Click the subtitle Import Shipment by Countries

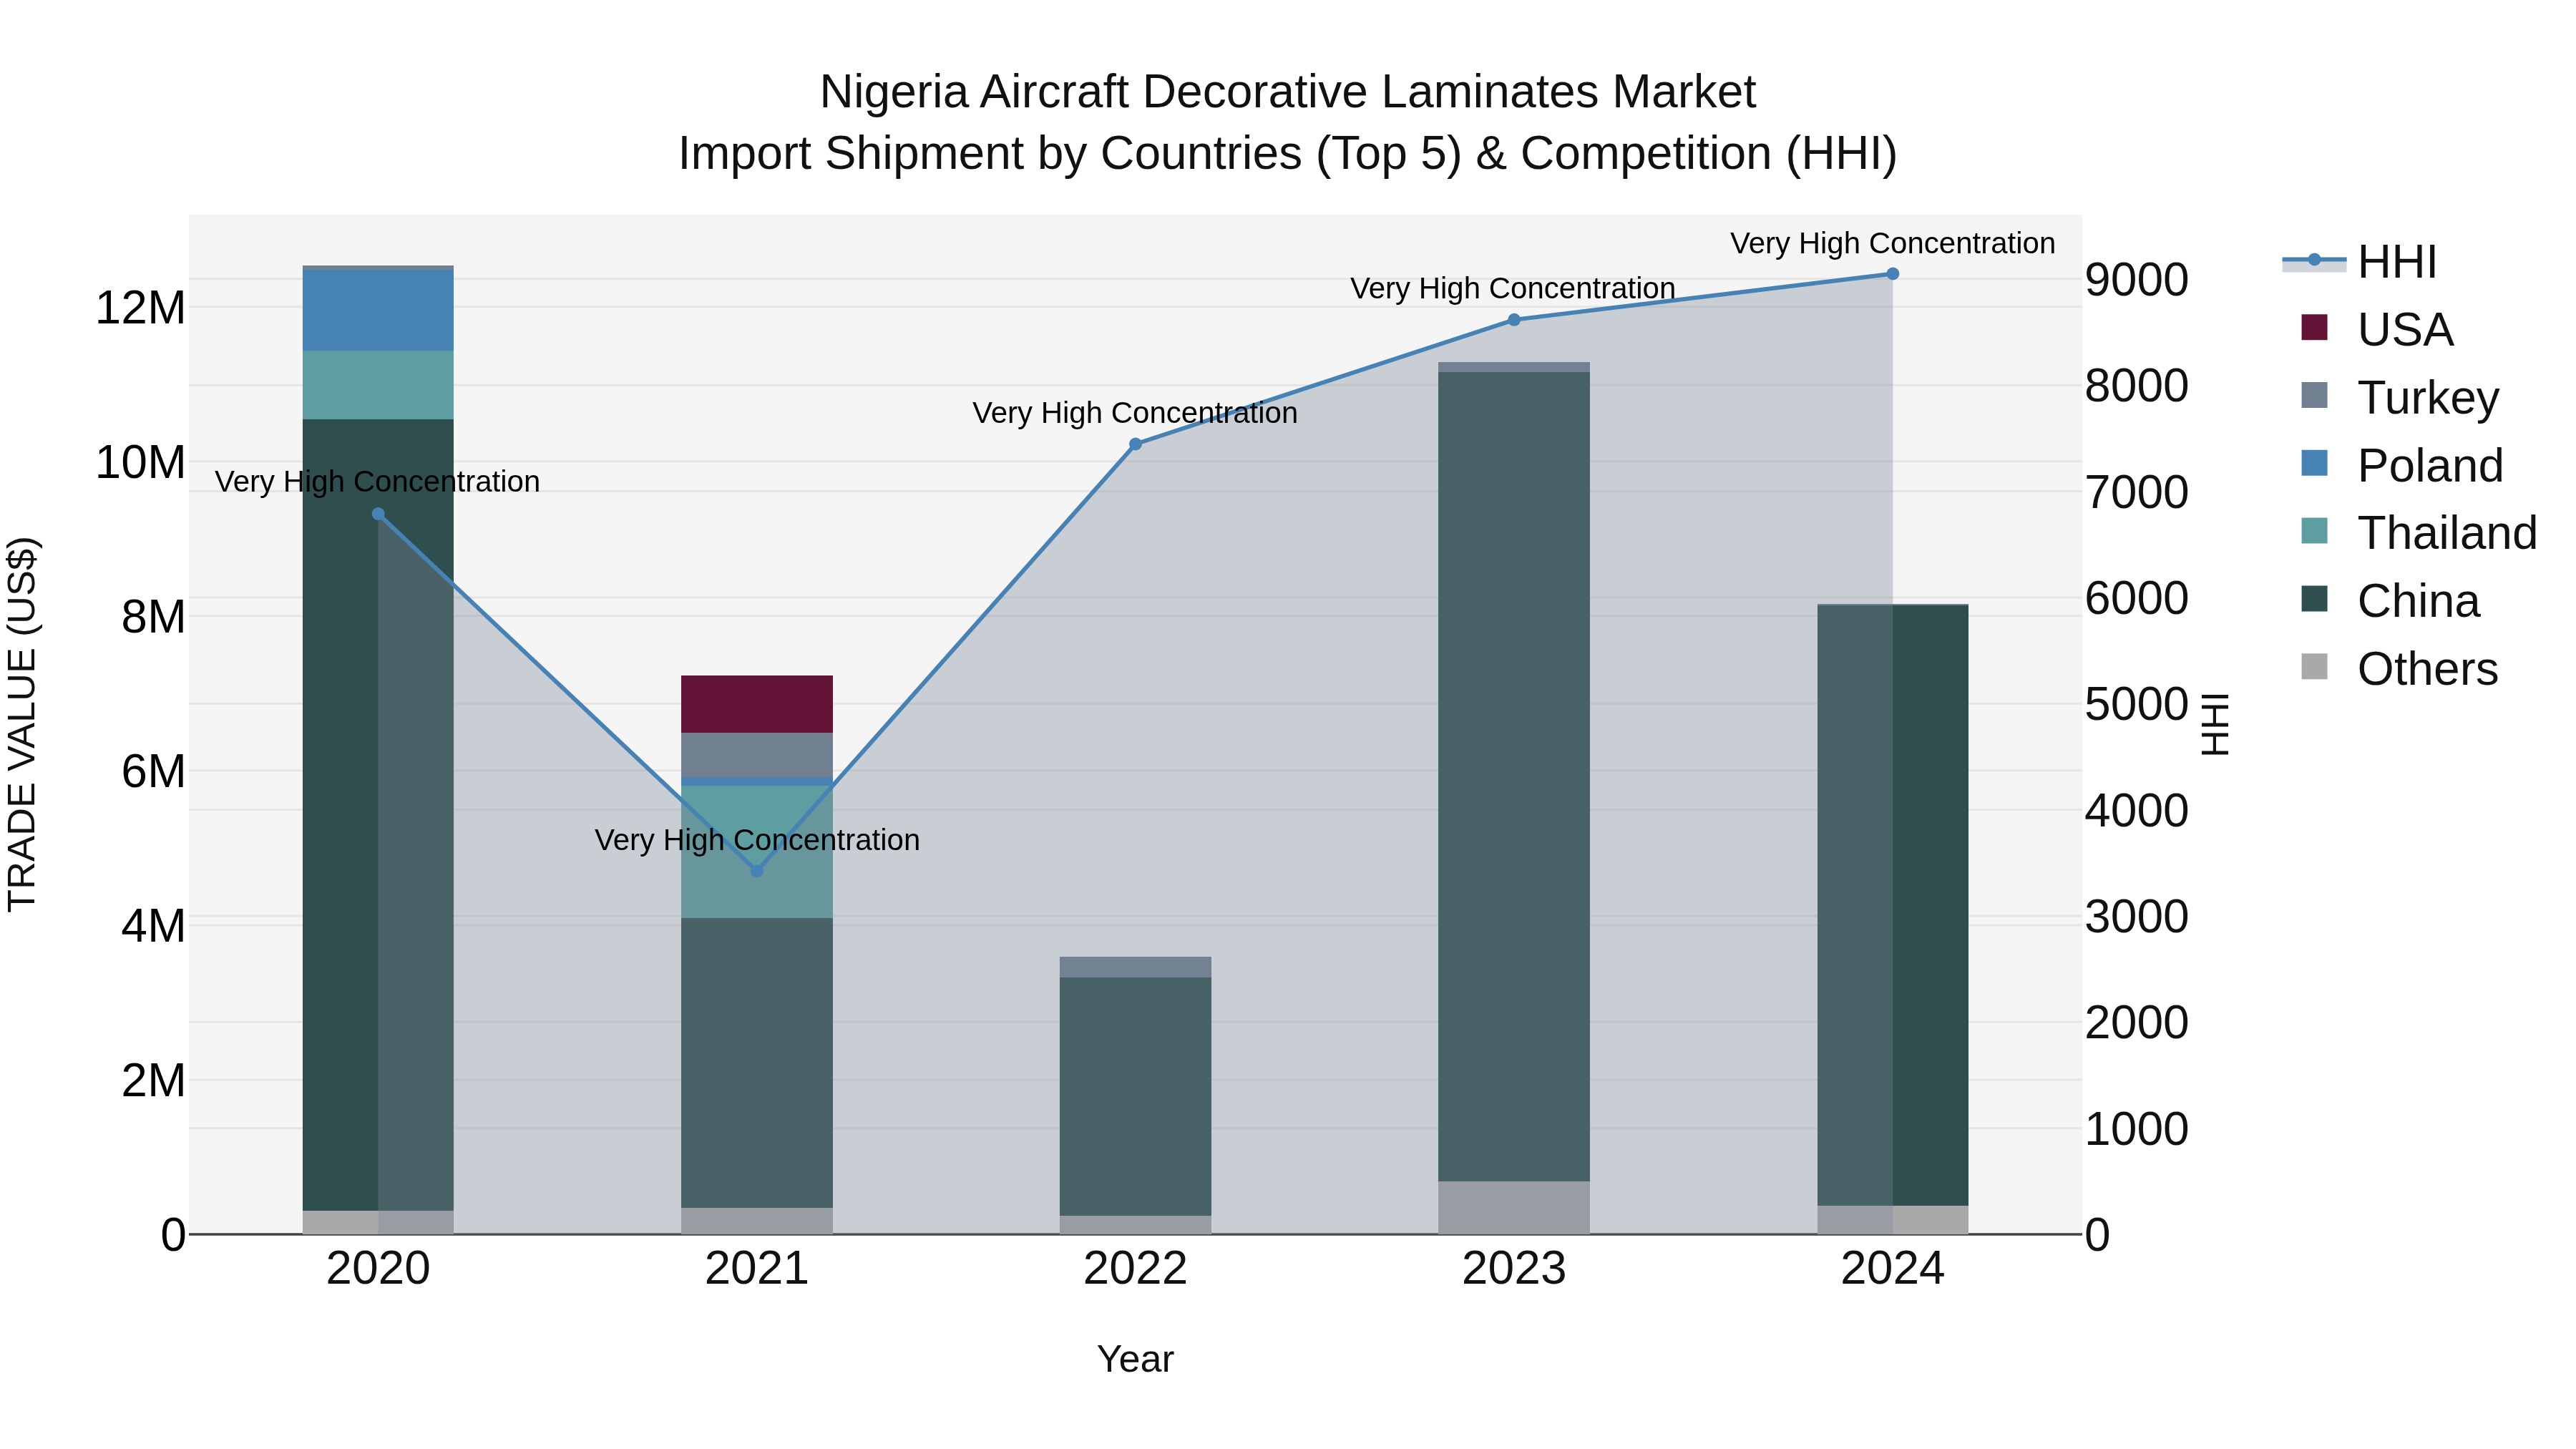coord(1288,154)
